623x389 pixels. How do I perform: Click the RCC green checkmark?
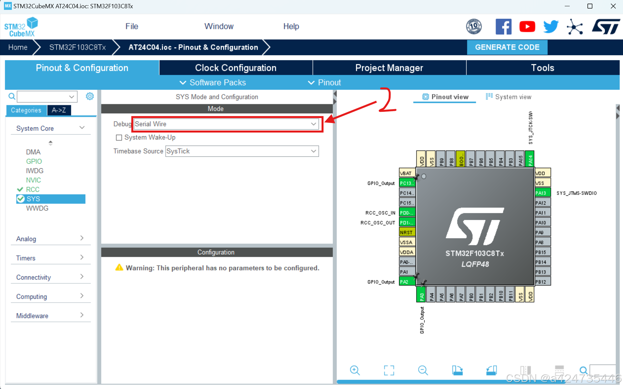20,189
